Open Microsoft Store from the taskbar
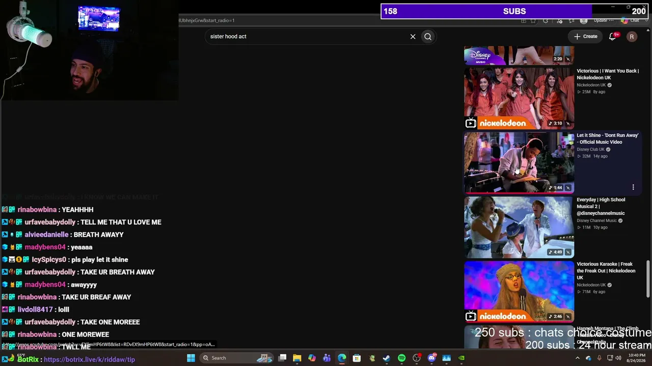This screenshot has width=652, height=366. [357, 358]
